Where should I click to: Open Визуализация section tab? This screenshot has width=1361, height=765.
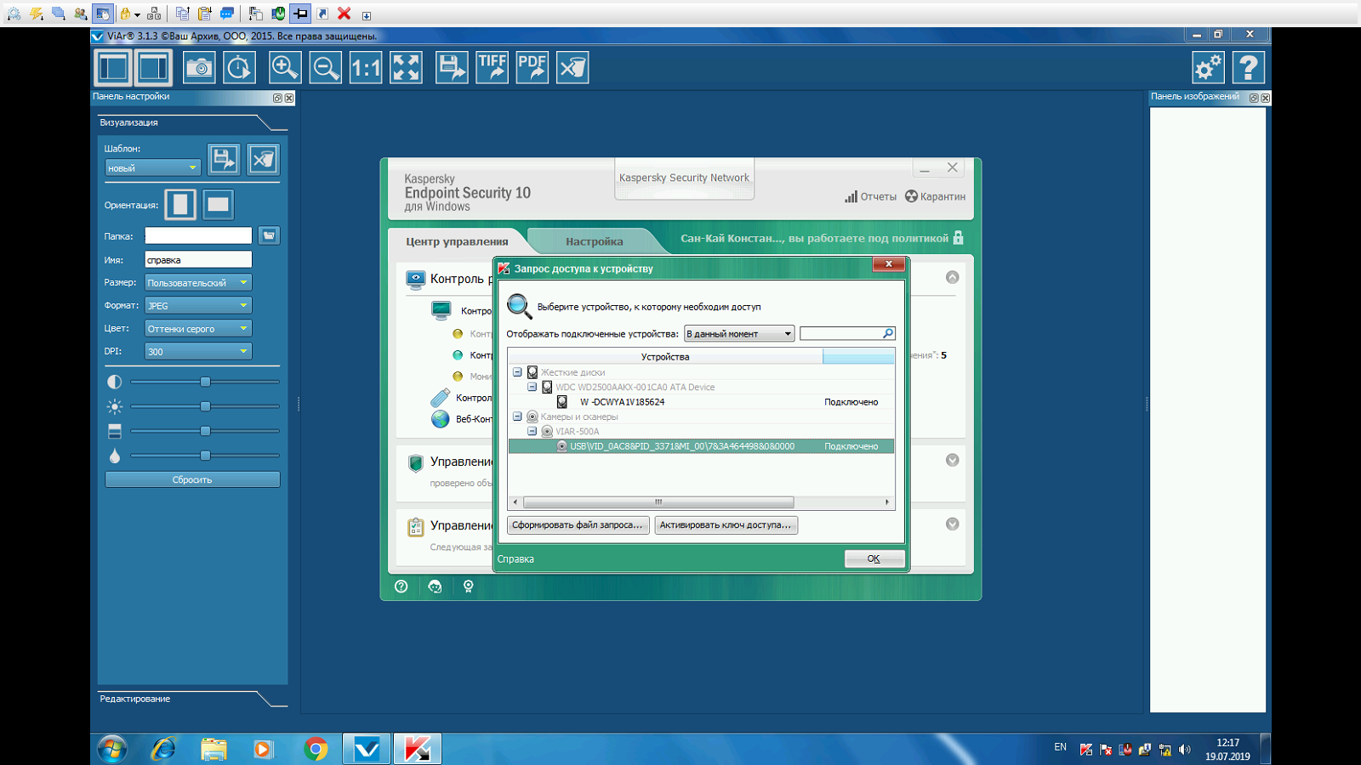click(x=128, y=122)
